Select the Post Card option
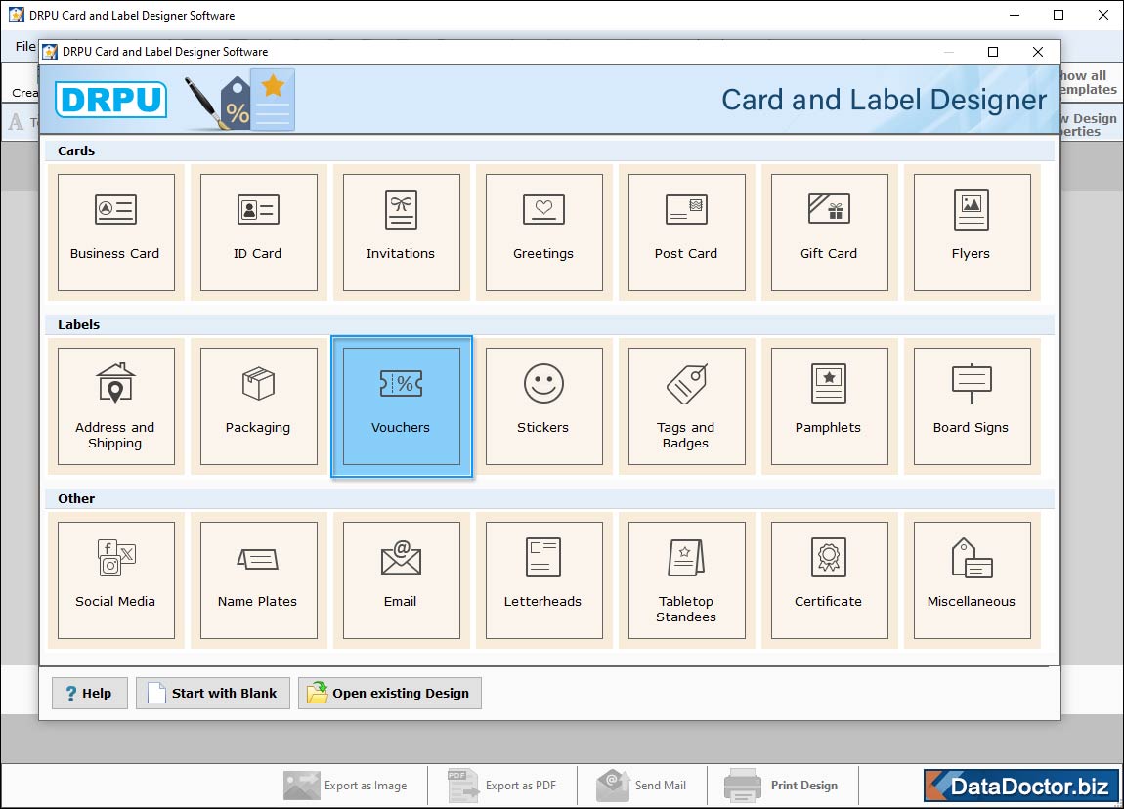 687,233
